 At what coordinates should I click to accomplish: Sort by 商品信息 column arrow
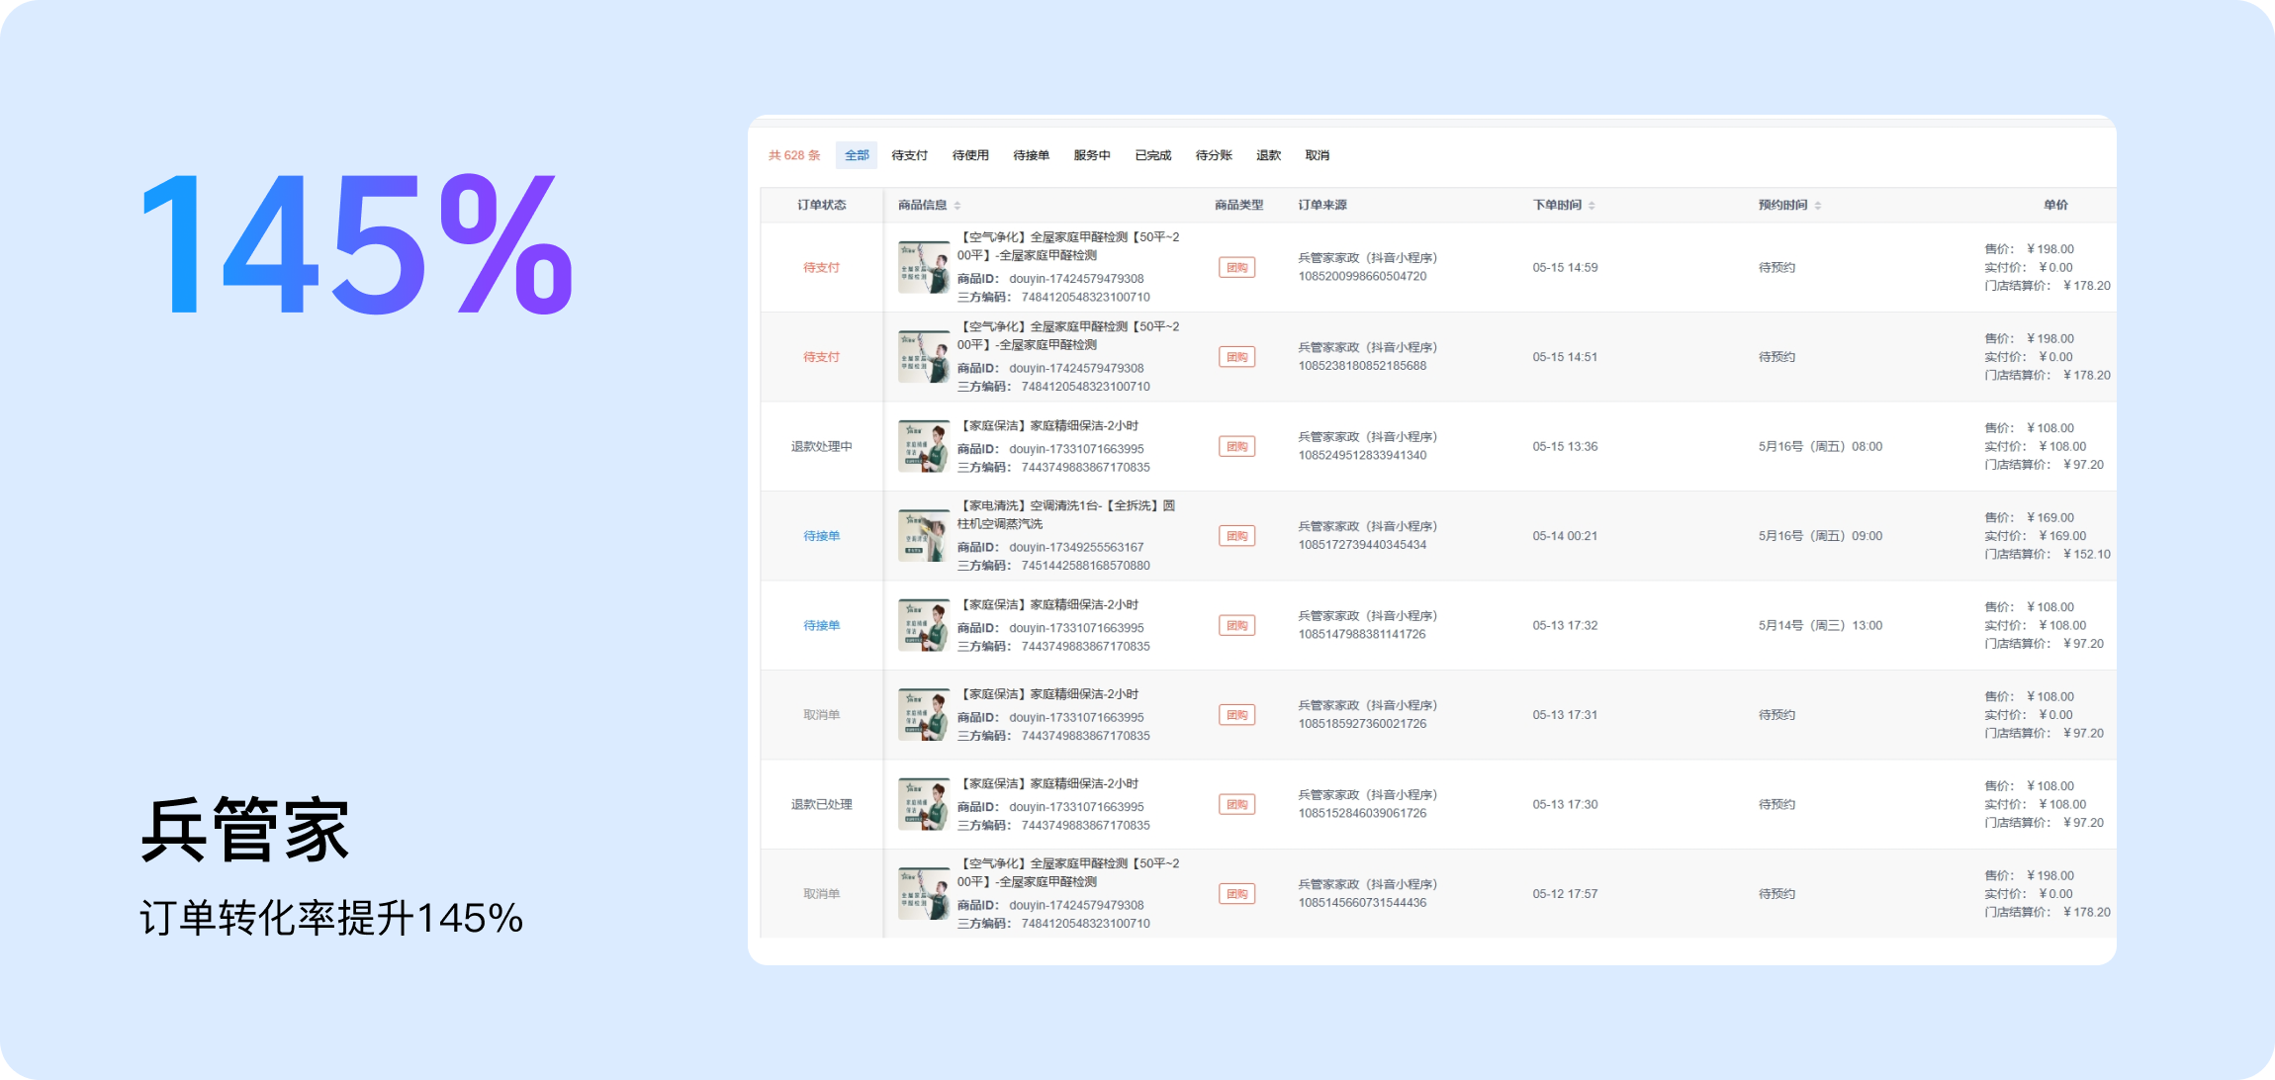coord(957,206)
